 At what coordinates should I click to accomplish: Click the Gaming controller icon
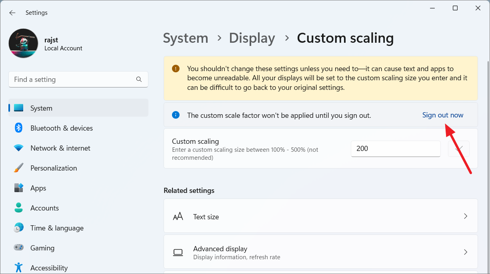click(19, 248)
